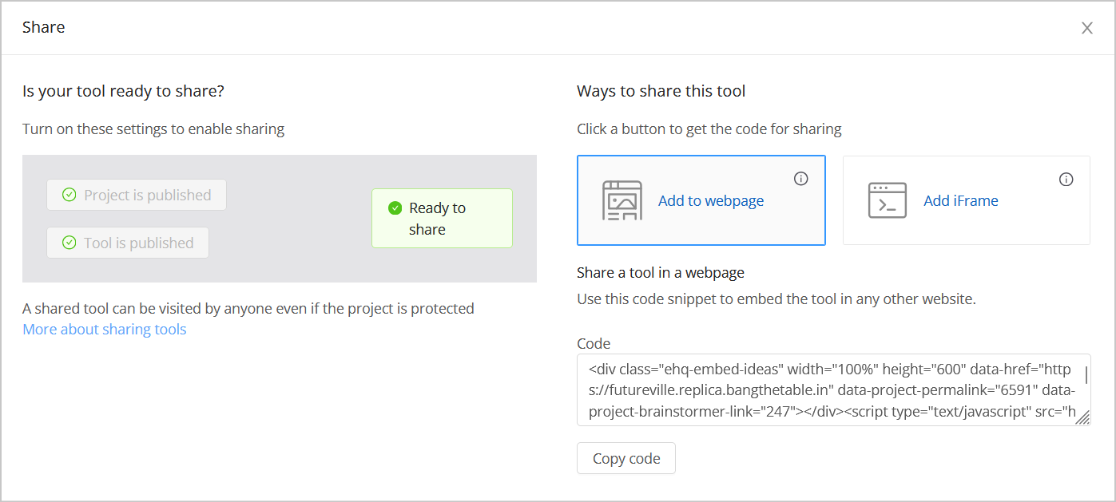Viewport: 1116px width, 502px height.
Task: Click the Tool is published label
Action: click(139, 243)
